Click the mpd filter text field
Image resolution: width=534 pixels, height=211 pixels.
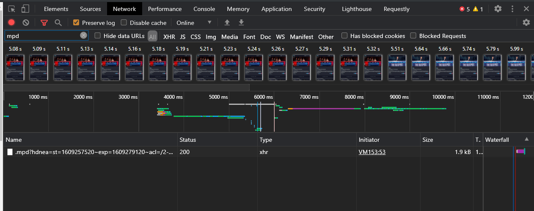click(42, 36)
